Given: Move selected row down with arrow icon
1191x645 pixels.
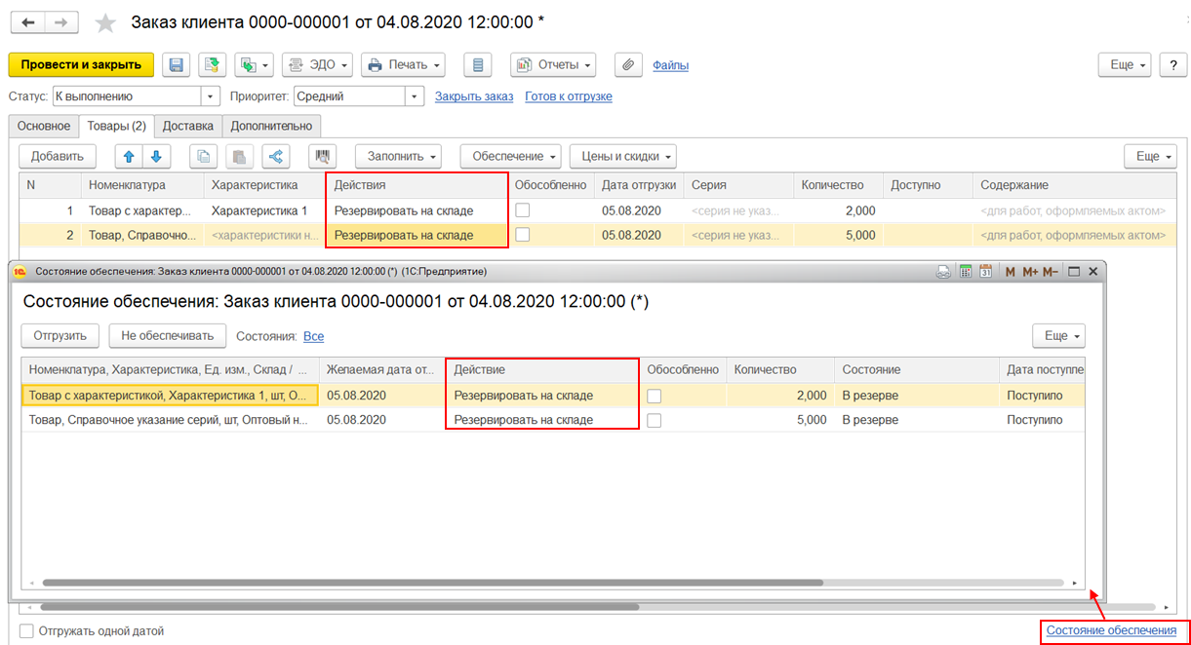Looking at the screenshot, I should (x=155, y=156).
